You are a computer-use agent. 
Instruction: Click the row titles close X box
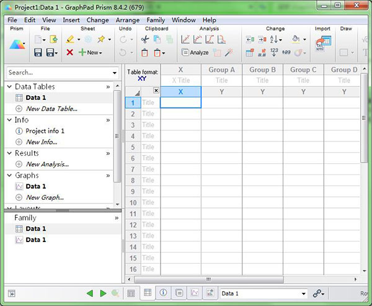click(x=156, y=90)
